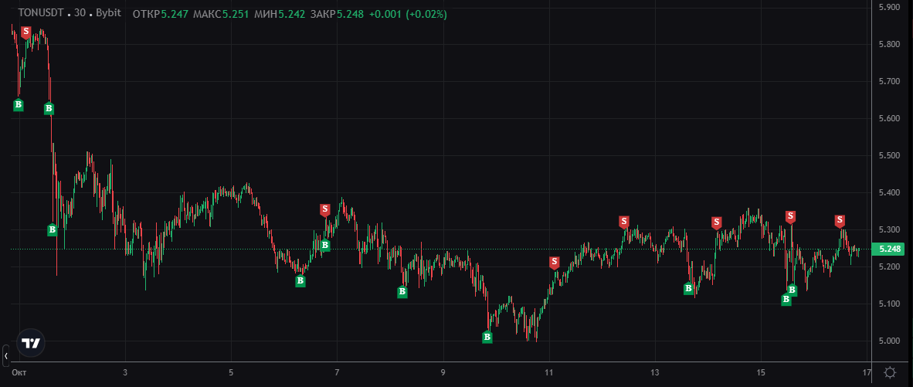Open chart settings gear icon

pos(890,372)
